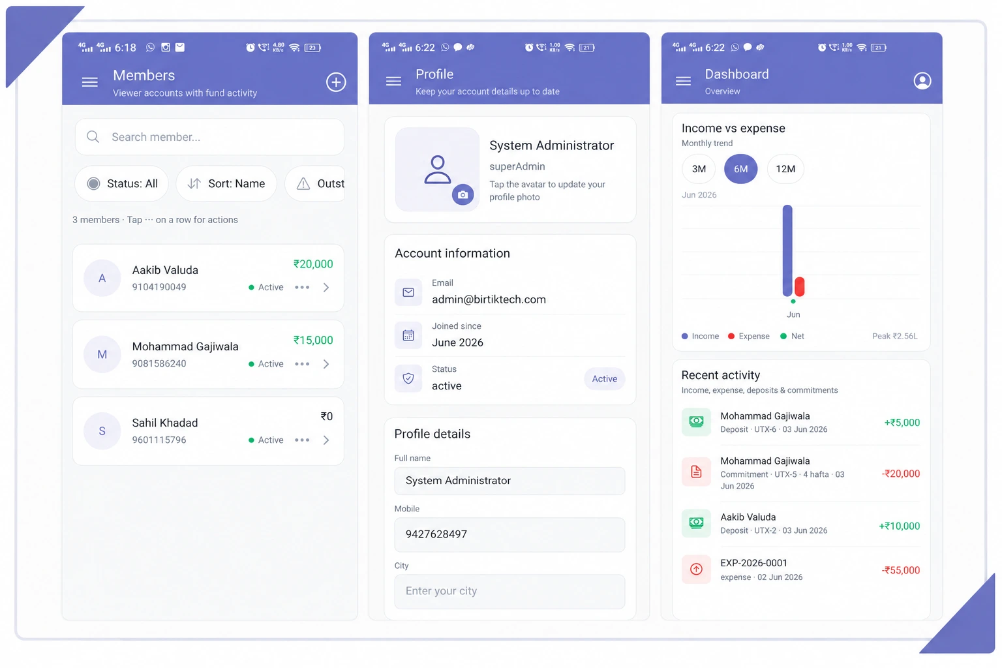The image size is (1002, 668).
Task: Click the Active status badge in Profile
Action: pos(605,379)
